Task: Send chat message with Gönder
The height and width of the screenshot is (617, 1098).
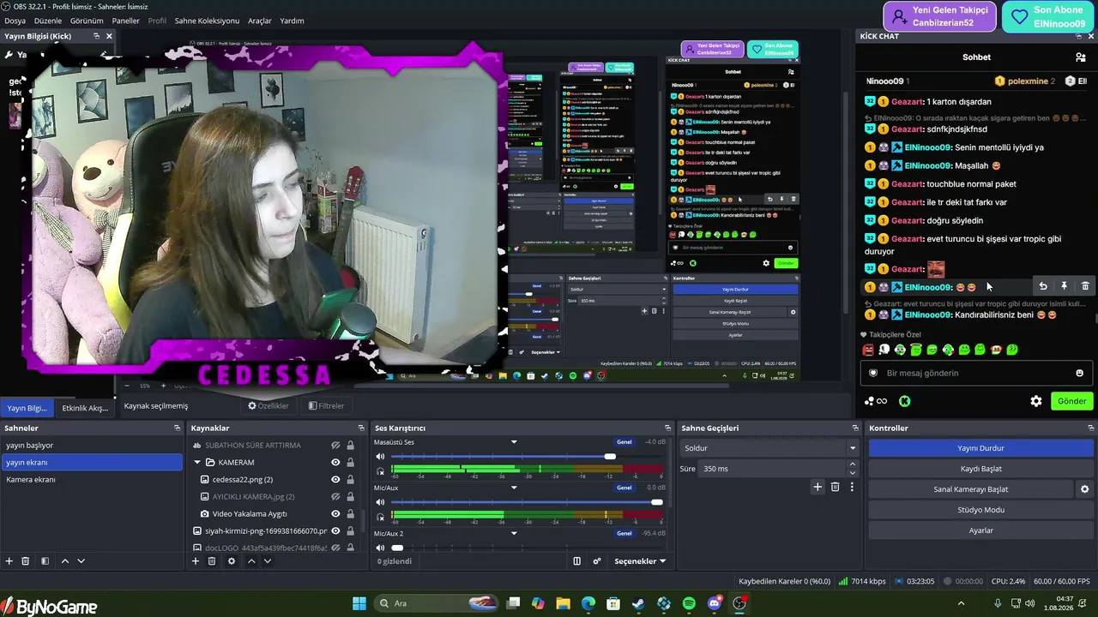Action: pos(1071,401)
